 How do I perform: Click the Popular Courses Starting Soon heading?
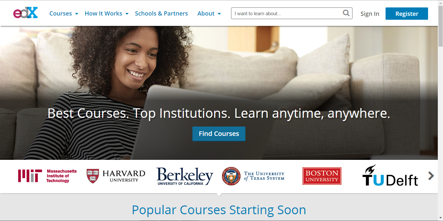(219, 210)
